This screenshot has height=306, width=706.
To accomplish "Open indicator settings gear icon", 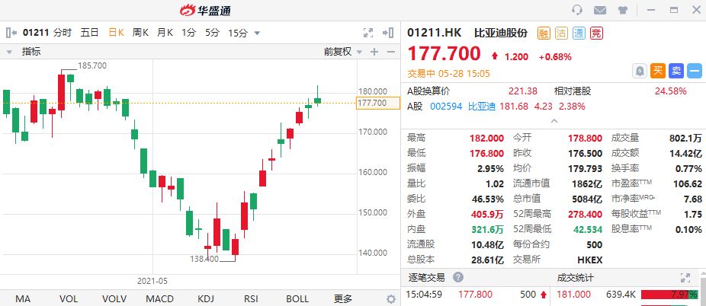I will tap(391, 299).
